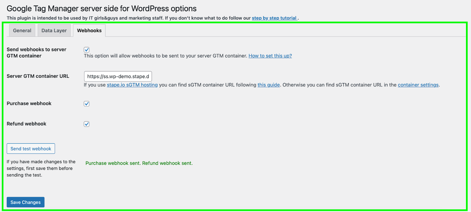Screen dimensions: 471x212
Task: Click the 'Server GTM container URL' label
Action: pyautogui.click(x=38, y=76)
